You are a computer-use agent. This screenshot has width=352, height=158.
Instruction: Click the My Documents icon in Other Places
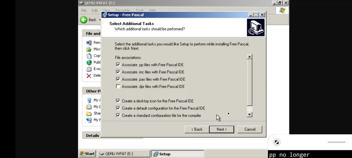coord(89,107)
